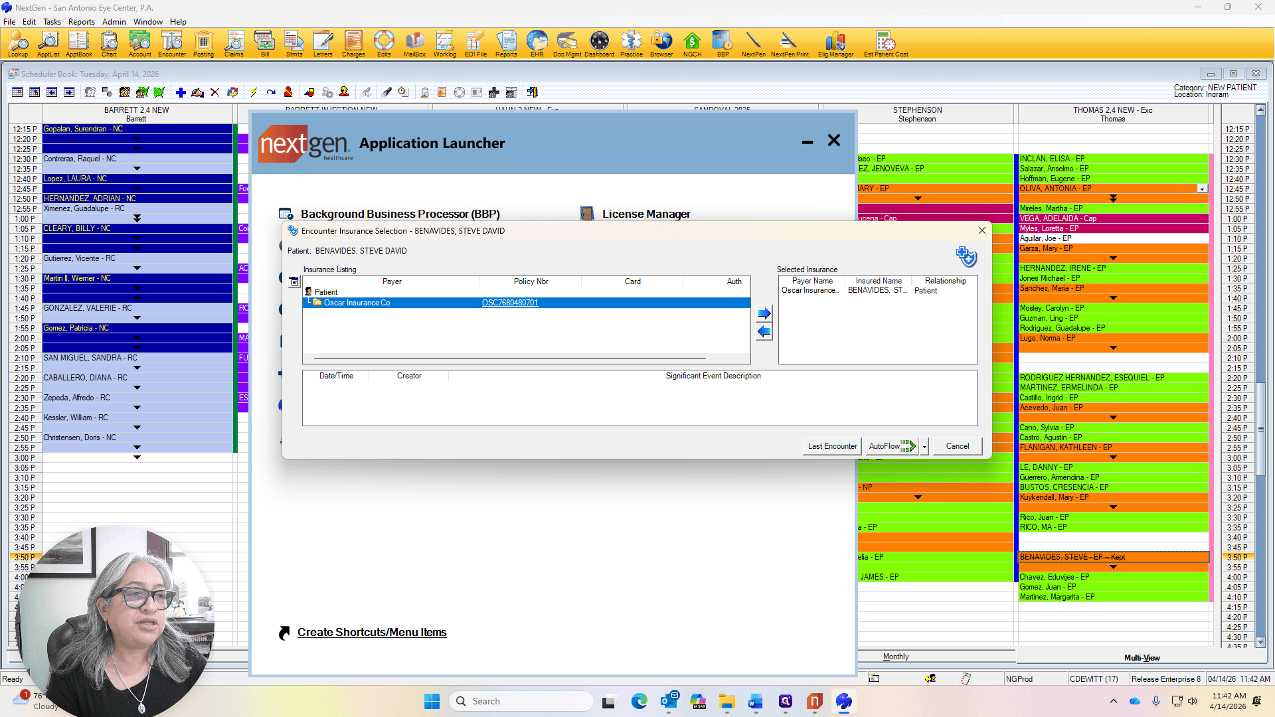Select the Oscar Insurance Co row

click(527, 303)
